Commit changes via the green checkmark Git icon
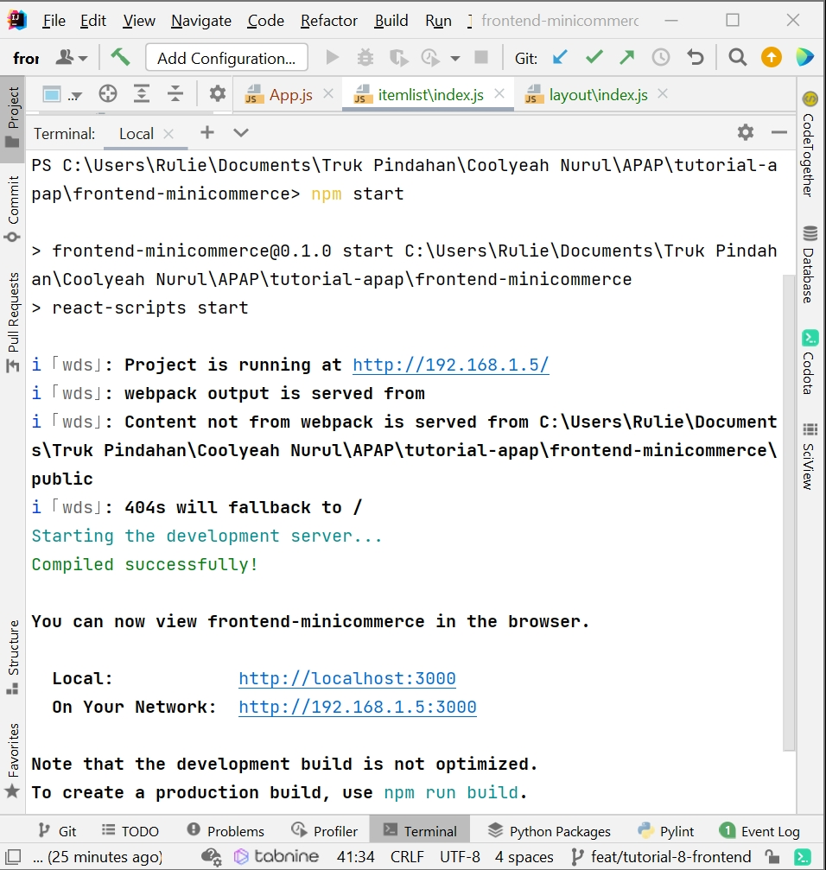The width and height of the screenshot is (826, 870). (594, 57)
